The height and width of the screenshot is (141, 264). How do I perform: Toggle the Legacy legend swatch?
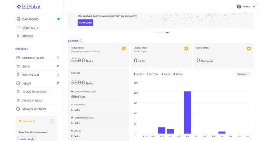(x=174, y=74)
